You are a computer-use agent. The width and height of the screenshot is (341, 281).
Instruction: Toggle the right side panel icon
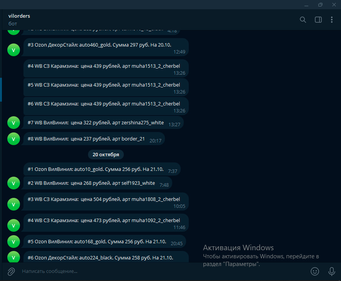[x=318, y=20]
